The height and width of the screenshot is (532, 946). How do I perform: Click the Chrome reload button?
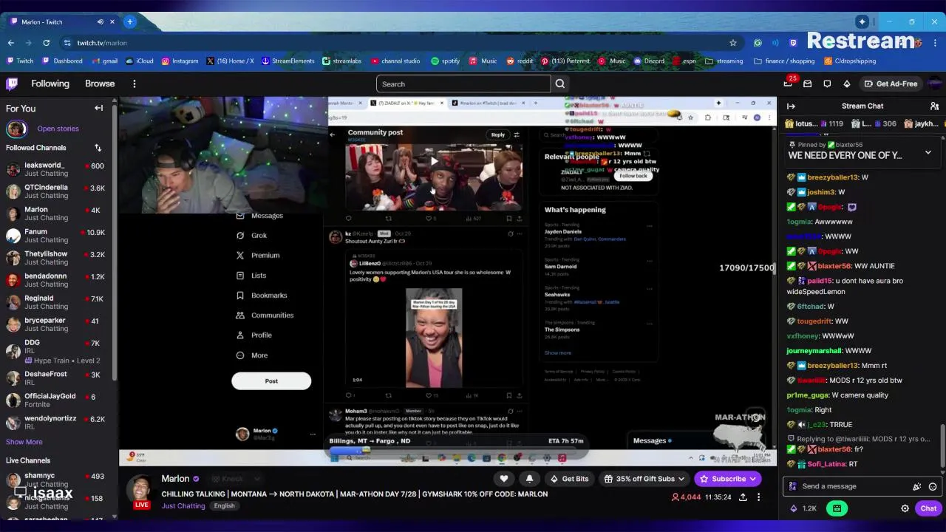click(x=47, y=43)
